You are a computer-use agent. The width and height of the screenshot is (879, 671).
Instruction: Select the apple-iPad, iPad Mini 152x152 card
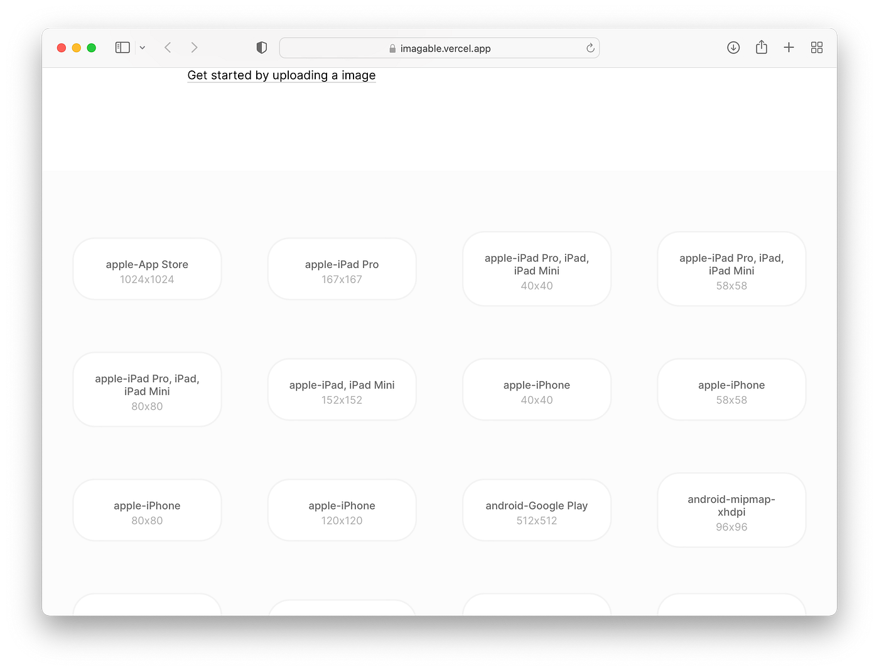pyautogui.click(x=342, y=389)
